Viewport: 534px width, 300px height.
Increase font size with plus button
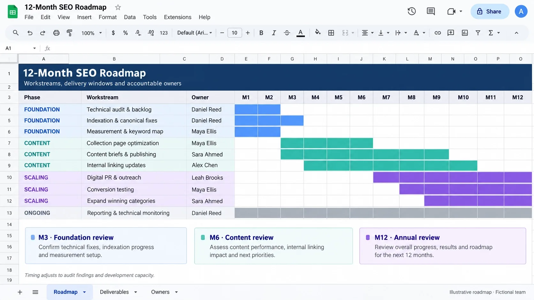[248, 33]
